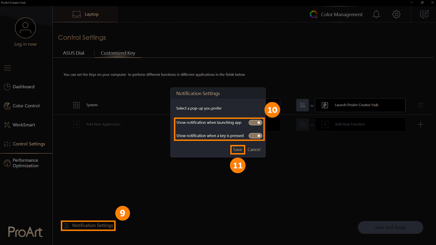Click the Notification Settings sliders icon

(66, 225)
